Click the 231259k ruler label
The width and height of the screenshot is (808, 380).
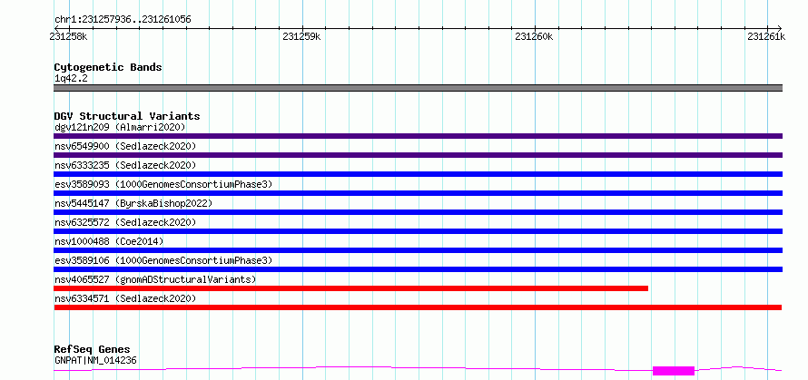point(302,36)
